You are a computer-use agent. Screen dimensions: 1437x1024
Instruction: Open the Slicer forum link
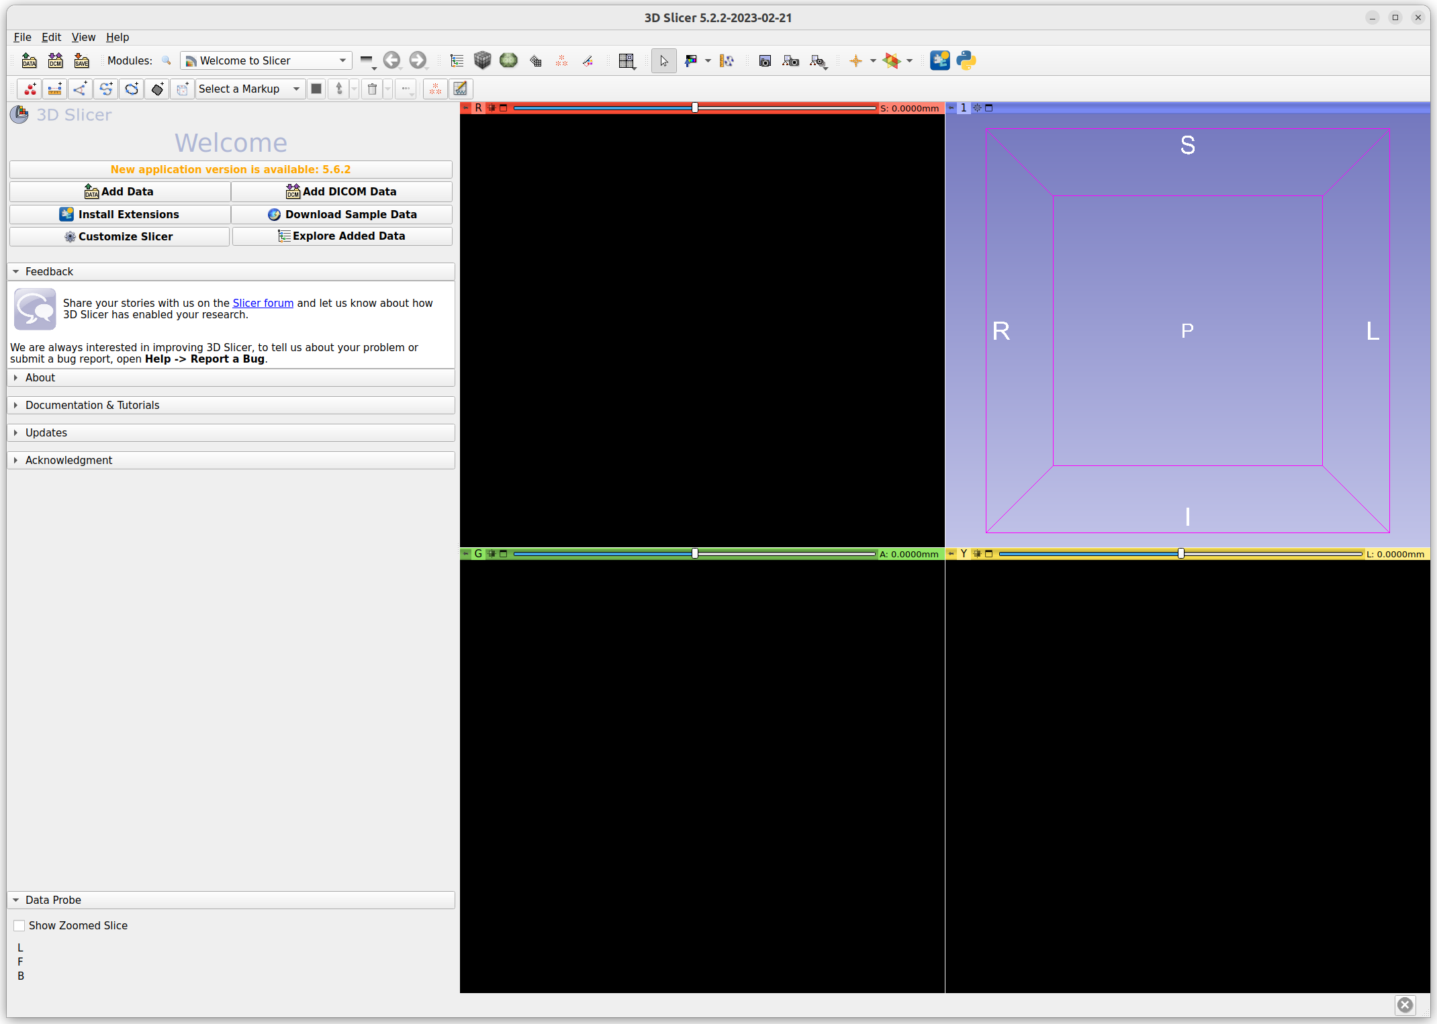click(263, 303)
